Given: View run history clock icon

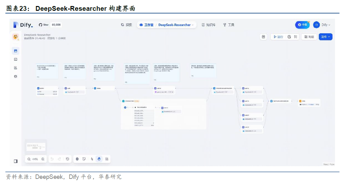Looking at the screenshot, I should click(289, 37).
